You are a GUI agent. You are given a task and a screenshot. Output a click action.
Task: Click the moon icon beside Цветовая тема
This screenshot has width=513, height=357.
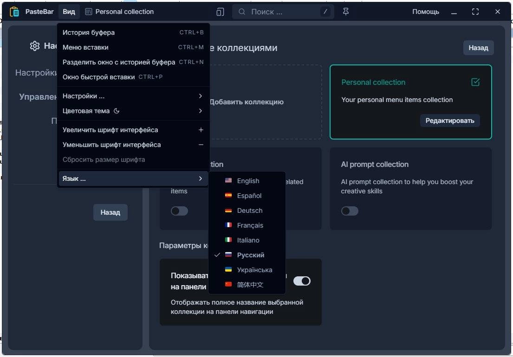pos(117,111)
